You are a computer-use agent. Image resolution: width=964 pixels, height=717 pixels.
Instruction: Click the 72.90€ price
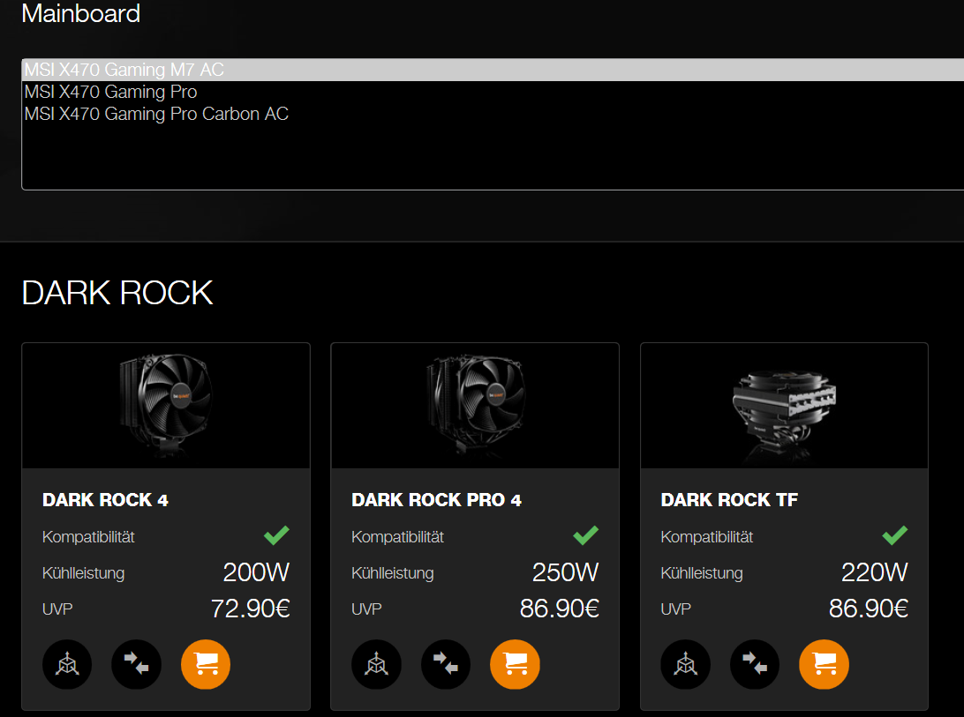pyautogui.click(x=250, y=609)
